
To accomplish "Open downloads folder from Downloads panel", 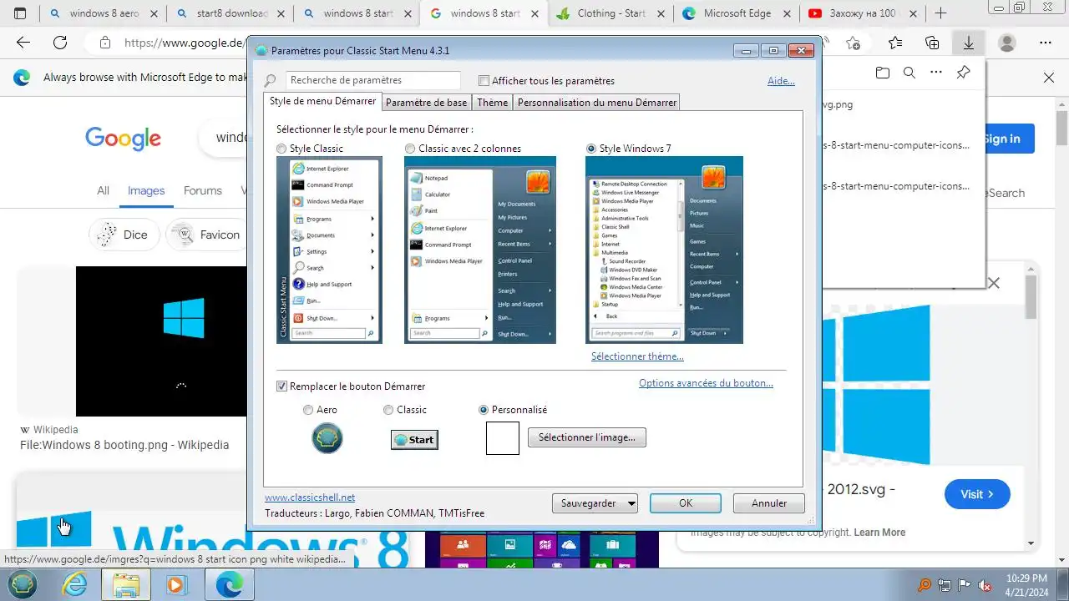I will pos(883,73).
